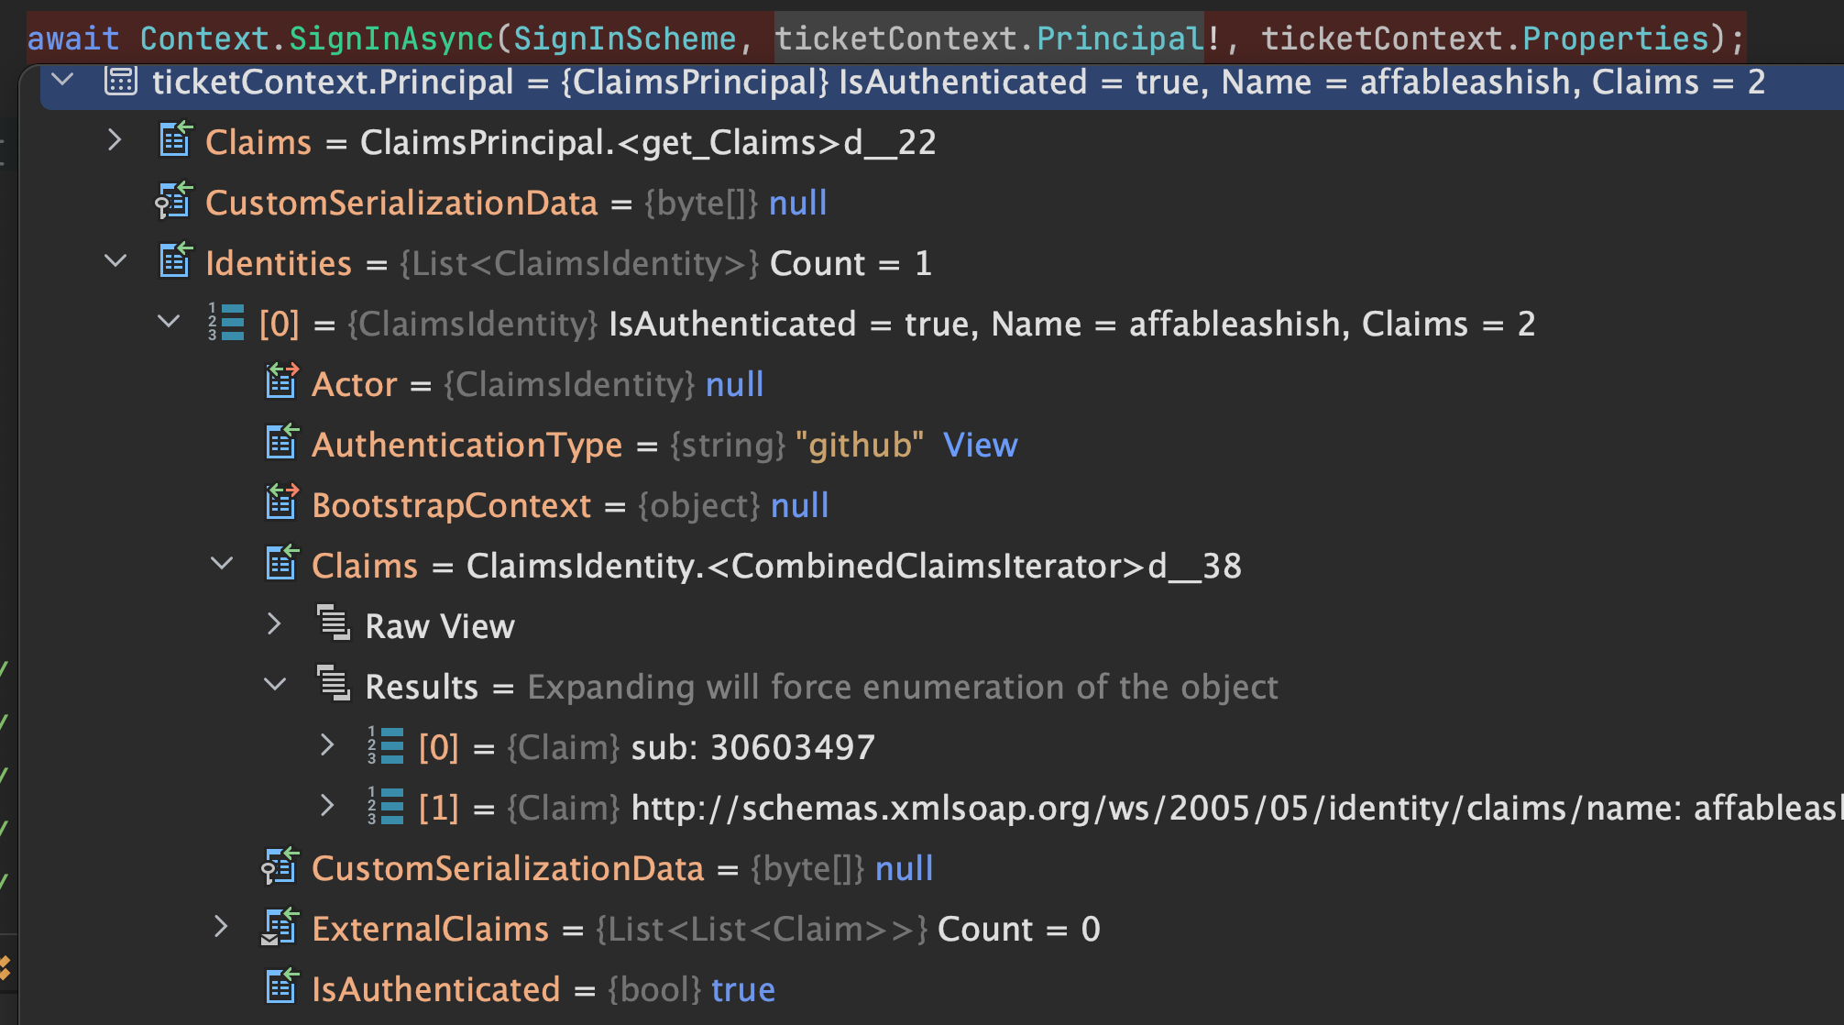Click the field icon beside CustomSerializationData

174,202
